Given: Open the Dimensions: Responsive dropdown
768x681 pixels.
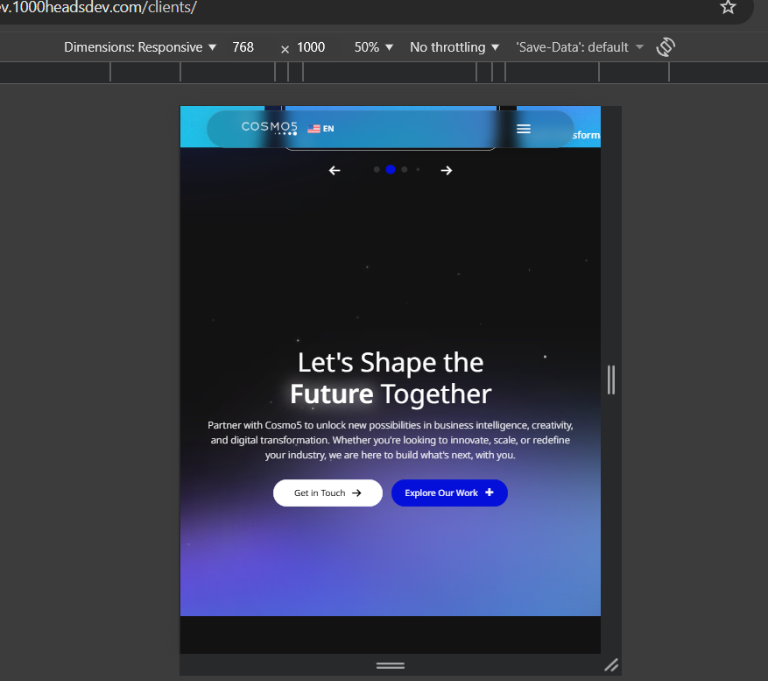Looking at the screenshot, I should tap(140, 47).
